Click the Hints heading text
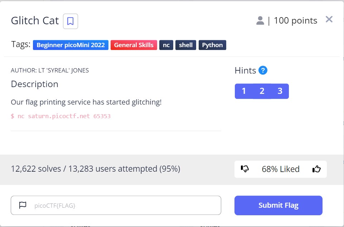This screenshot has height=227, width=344. pyautogui.click(x=245, y=71)
